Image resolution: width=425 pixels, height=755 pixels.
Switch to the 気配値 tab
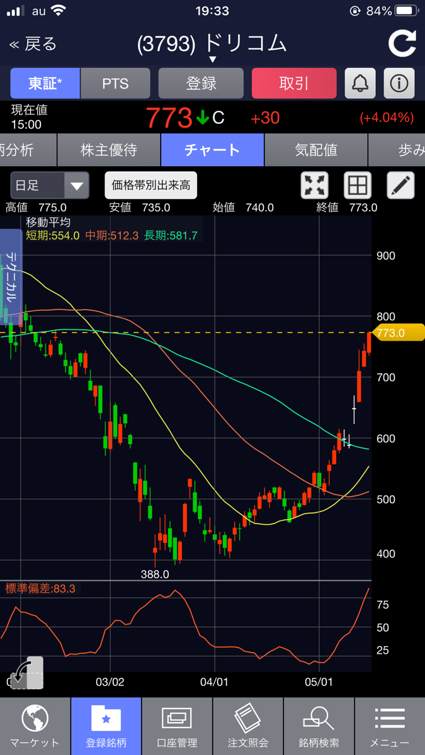[x=316, y=150]
